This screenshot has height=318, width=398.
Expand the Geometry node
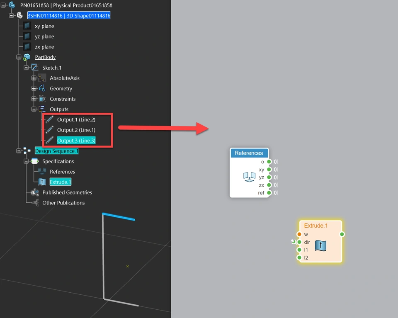[34, 88]
